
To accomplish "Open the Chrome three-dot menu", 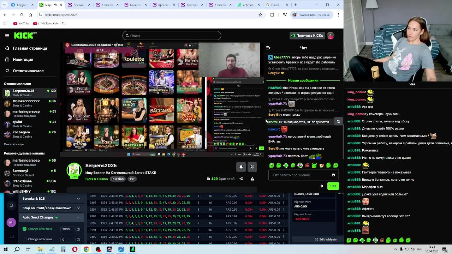I will (x=338, y=15).
